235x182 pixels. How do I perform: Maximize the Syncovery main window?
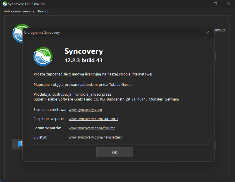point(215,4)
